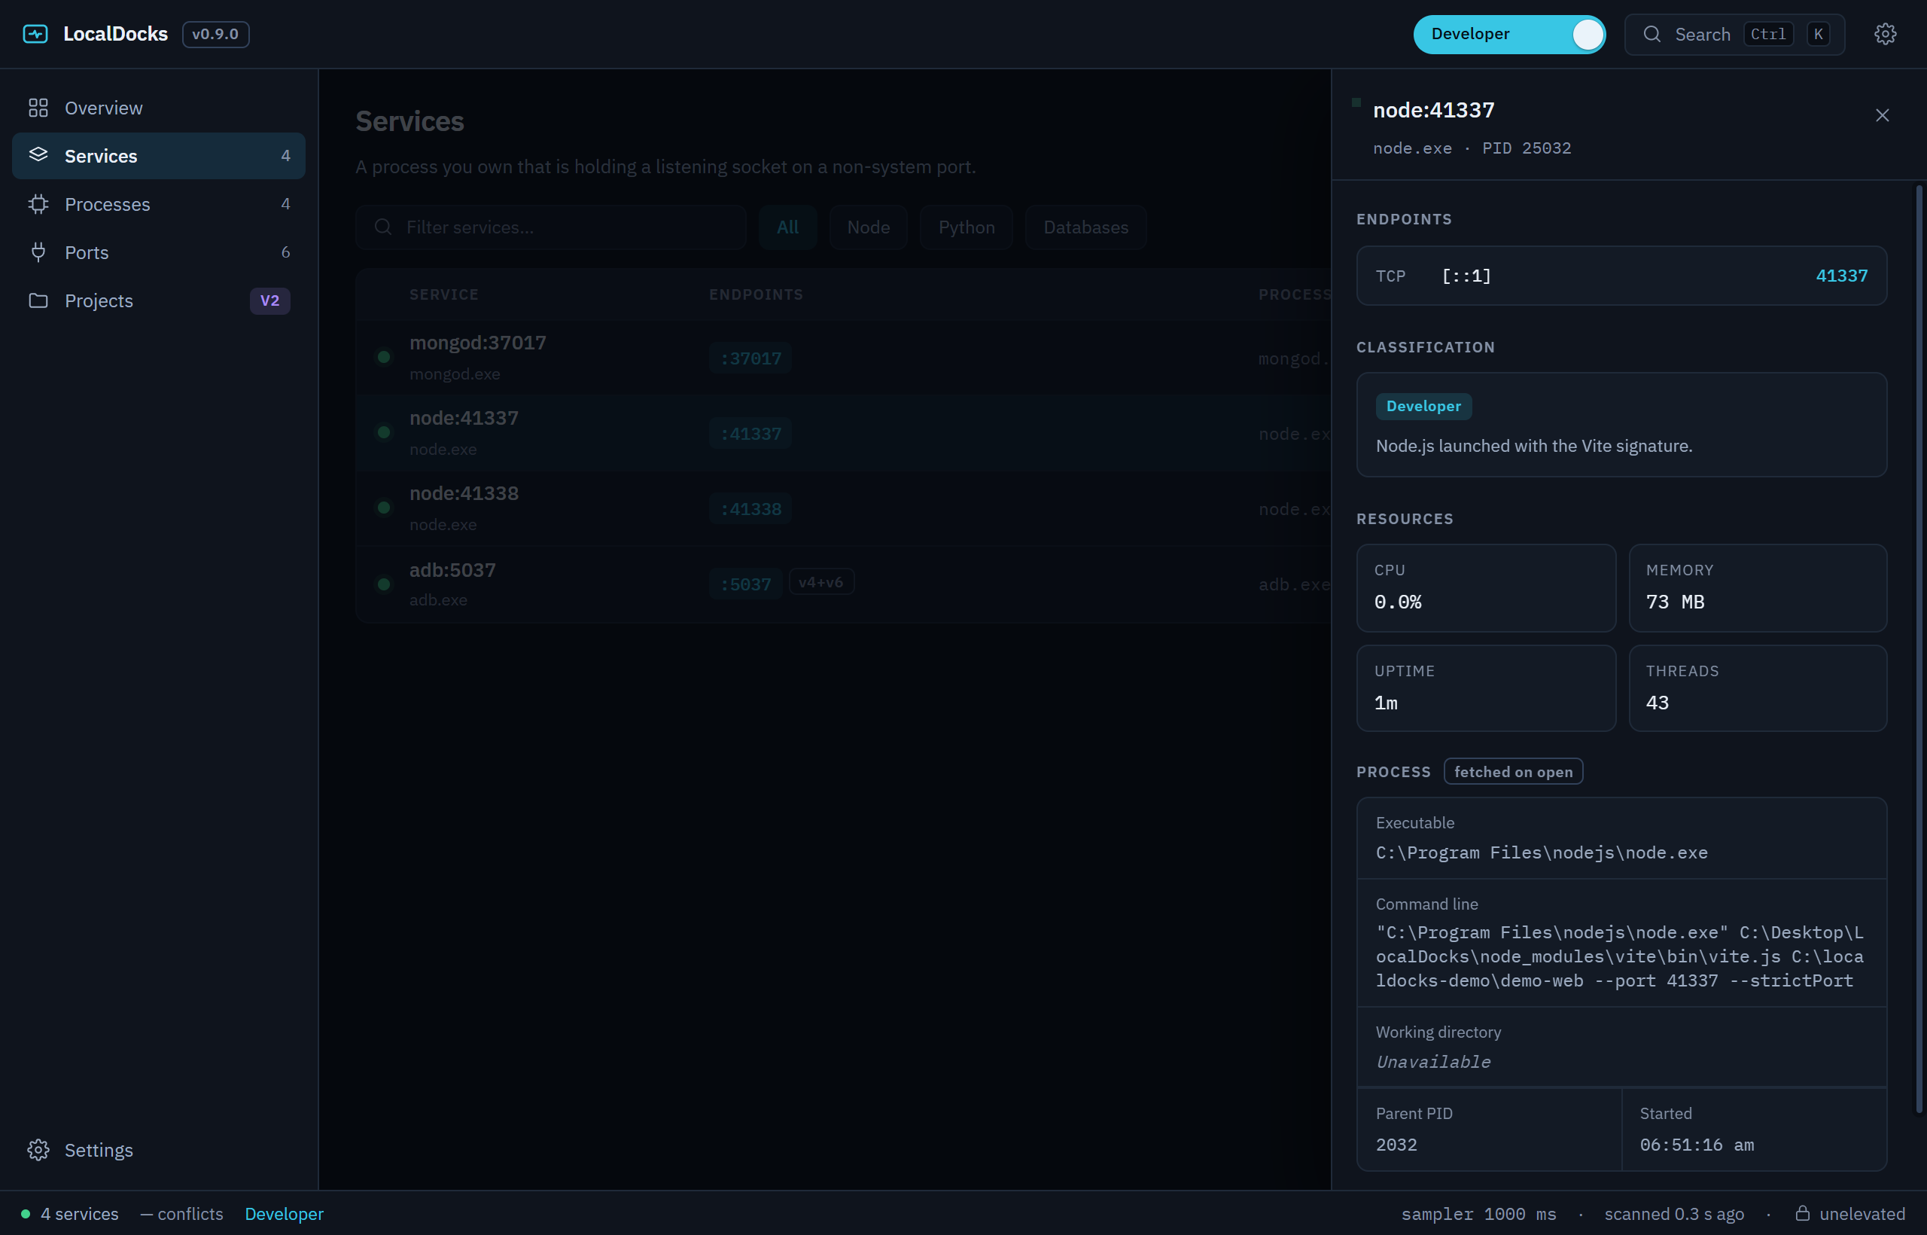Click the executable path node.exe value
Image resolution: width=1927 pixels, height=1235 pixels.
click(1542, 852)
